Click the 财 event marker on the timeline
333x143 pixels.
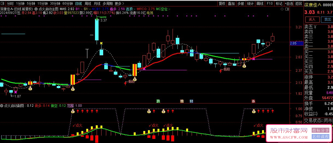point(191,101)
